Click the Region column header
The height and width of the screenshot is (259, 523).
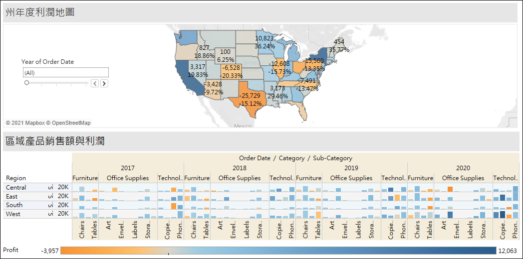(15, 178)
